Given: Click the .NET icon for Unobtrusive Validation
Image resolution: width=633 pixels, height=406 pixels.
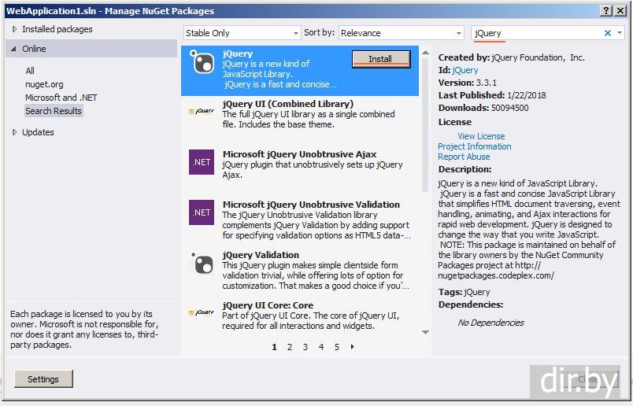Looking at the screenshot, I should [x=202, y=212].
